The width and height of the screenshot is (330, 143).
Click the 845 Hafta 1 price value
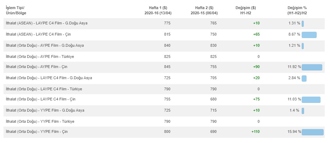(x=167, y=67)
